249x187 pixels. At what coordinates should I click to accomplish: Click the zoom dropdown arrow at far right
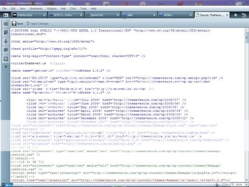(246, 185)
